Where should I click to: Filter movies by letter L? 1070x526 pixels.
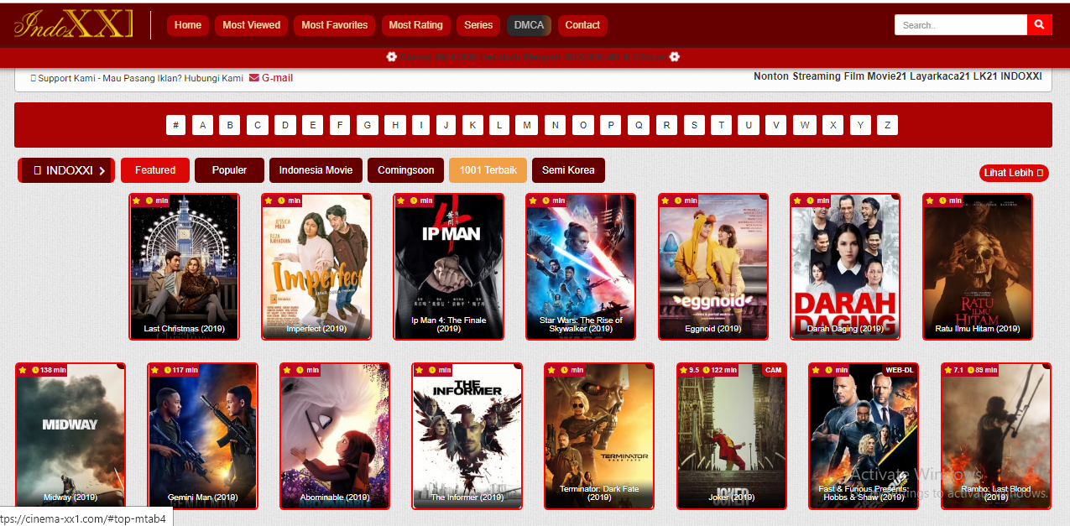[499, 126]
